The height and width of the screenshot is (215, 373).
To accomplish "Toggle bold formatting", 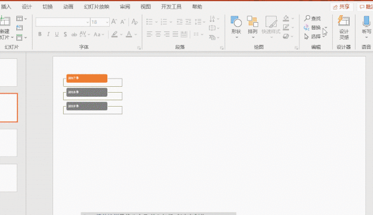I will 40,34.
